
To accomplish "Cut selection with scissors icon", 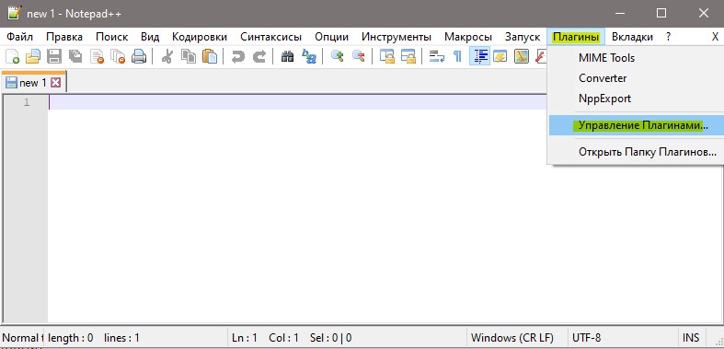I will point(167,56).
